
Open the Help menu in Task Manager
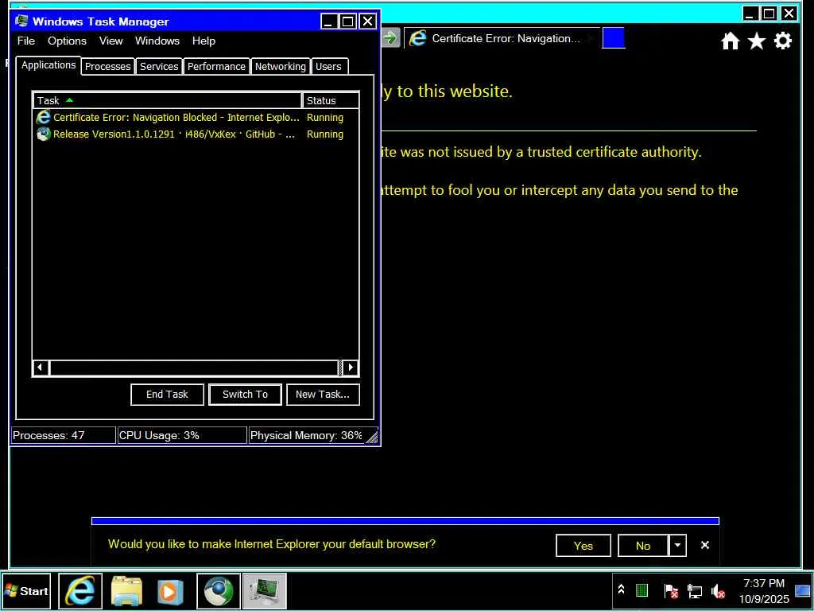203,41
